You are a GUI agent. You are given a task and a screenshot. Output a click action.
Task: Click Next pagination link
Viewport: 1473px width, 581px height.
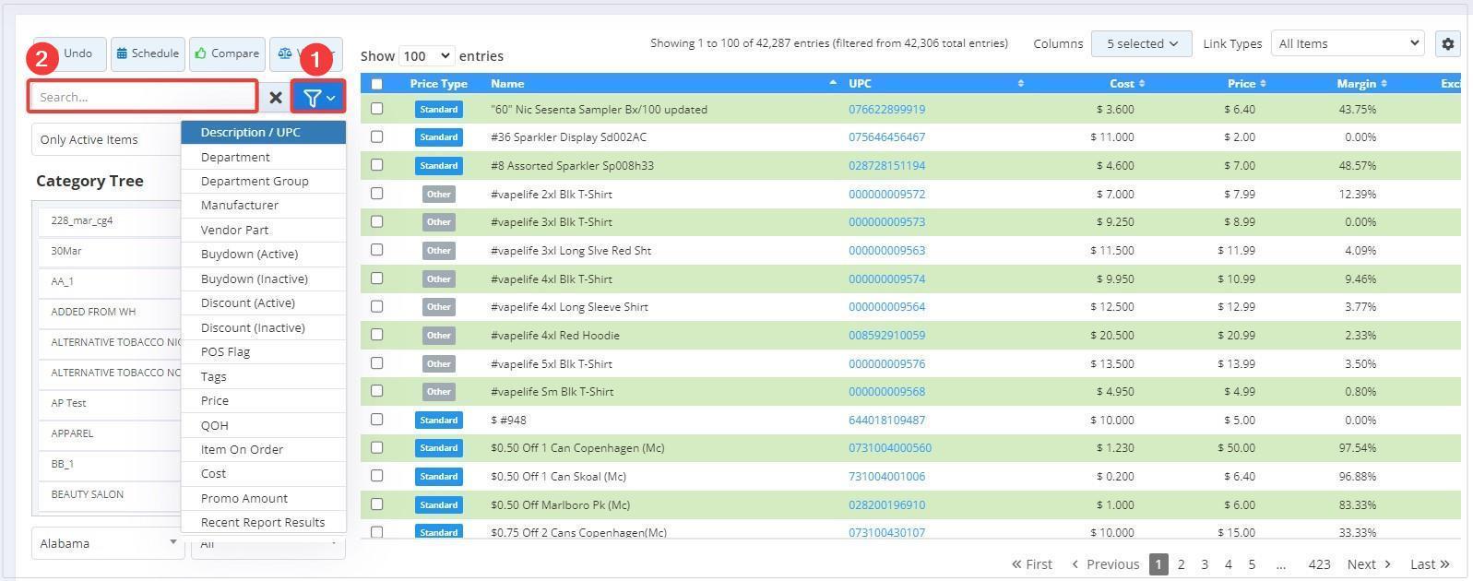click(1369, 564)
